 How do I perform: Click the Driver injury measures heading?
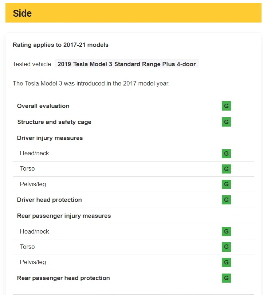(50, 138)
